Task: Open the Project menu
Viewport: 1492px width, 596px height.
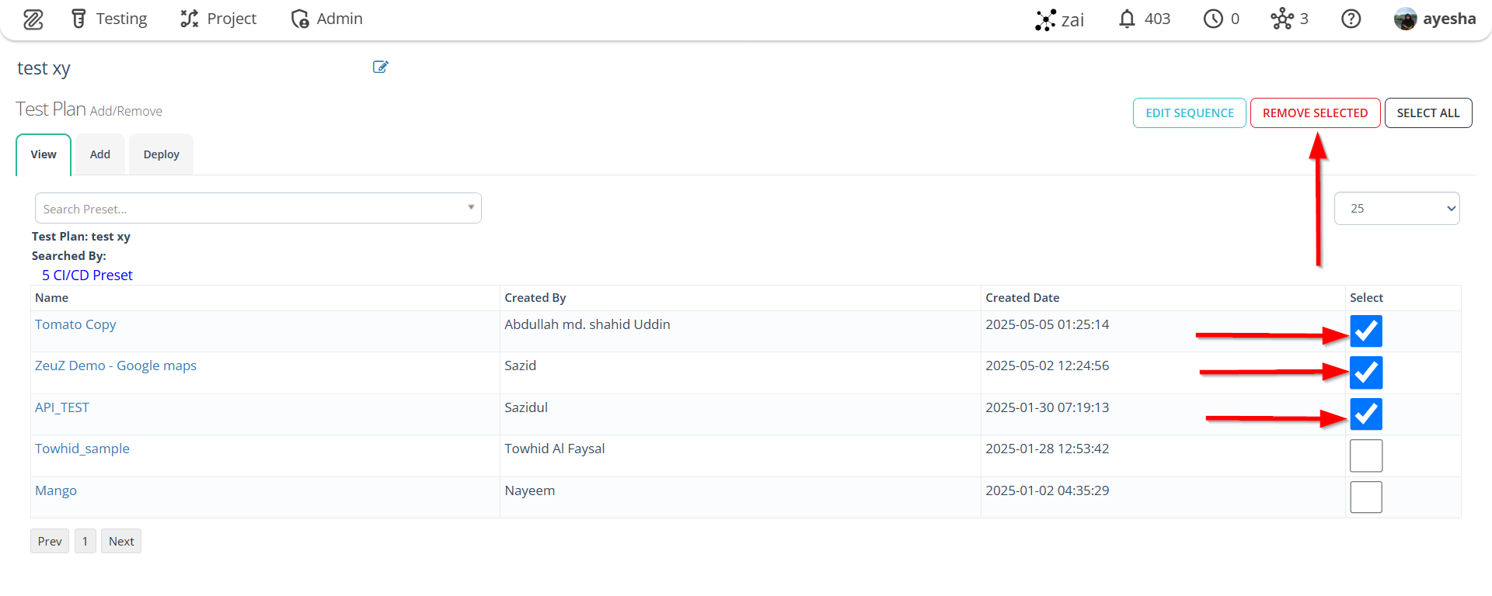Action: tap(218, 19)
